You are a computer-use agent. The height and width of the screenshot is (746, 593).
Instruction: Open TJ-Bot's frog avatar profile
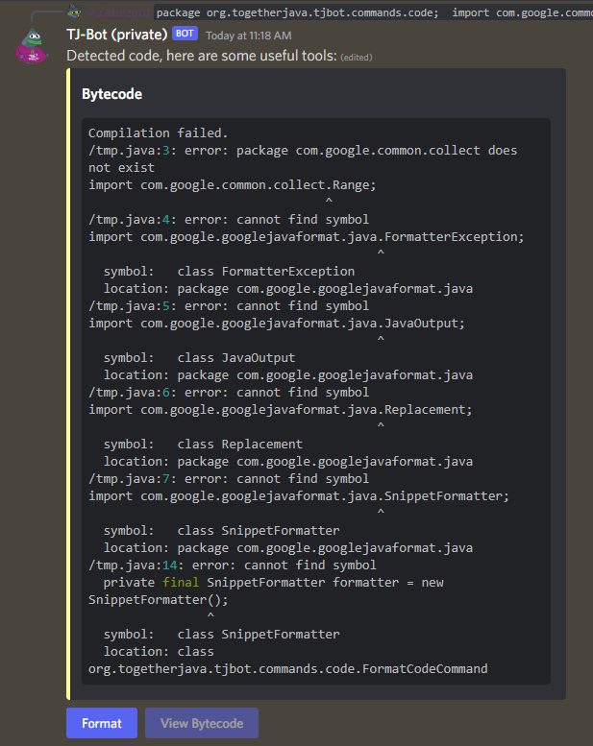point(32,46)
